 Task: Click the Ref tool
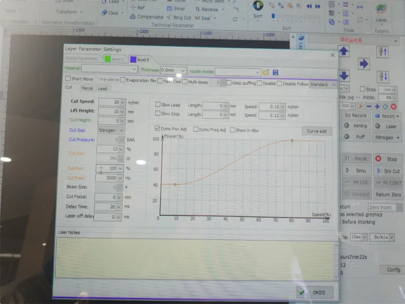[138, 8]
